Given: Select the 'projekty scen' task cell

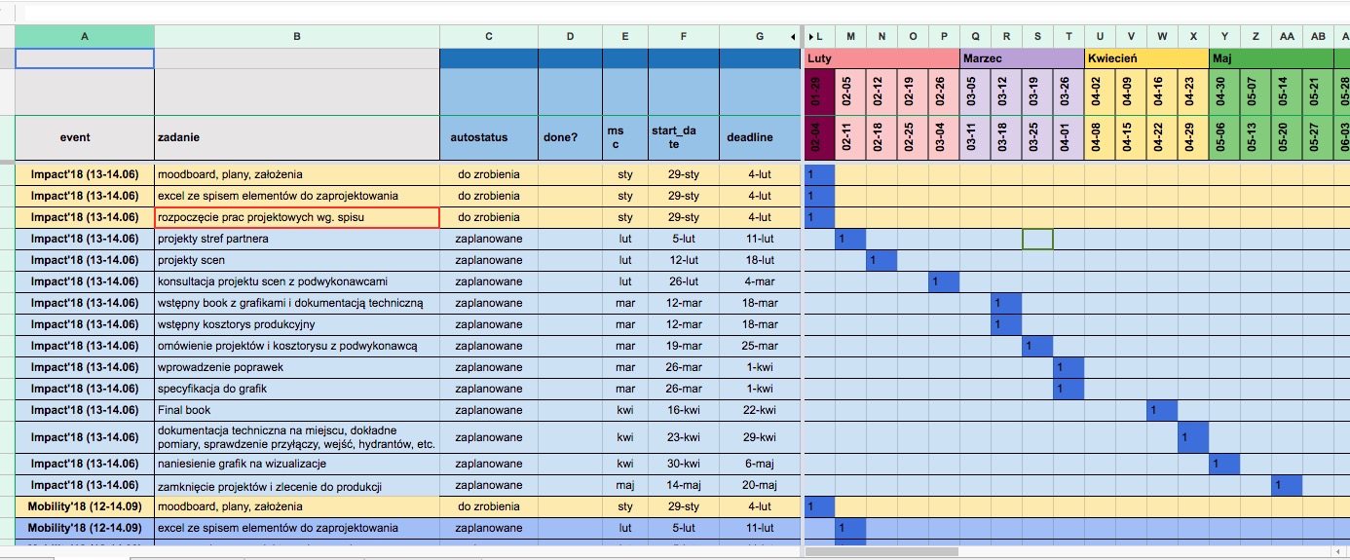Looking at the screenshot, I should pyautogui.click(x=297, y=260).
